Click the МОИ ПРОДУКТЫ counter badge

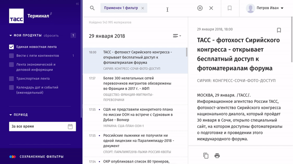tap(73, 35)
